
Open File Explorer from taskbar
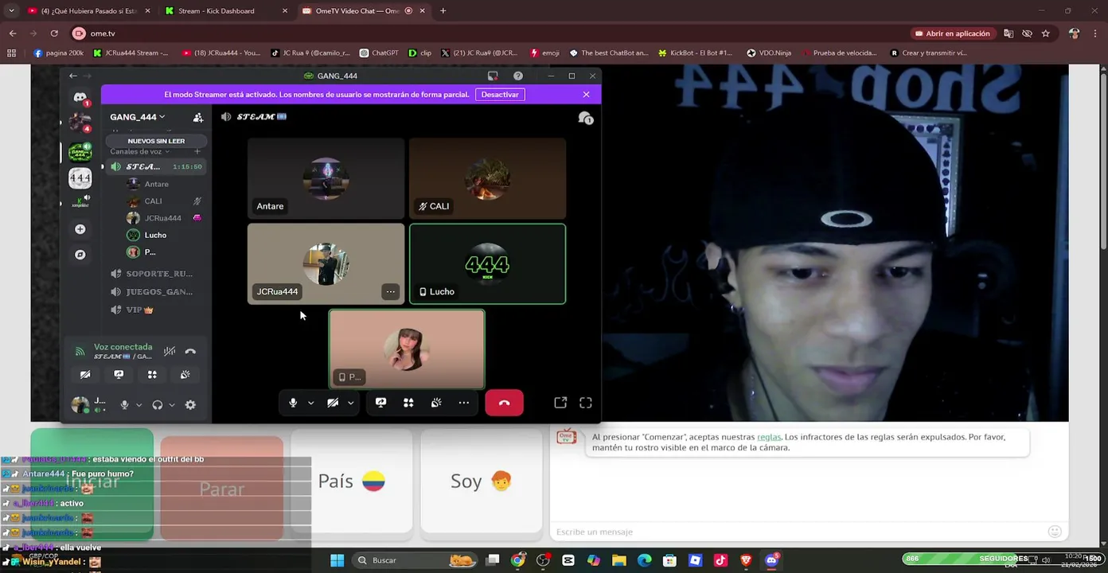(x=618, y=560)
